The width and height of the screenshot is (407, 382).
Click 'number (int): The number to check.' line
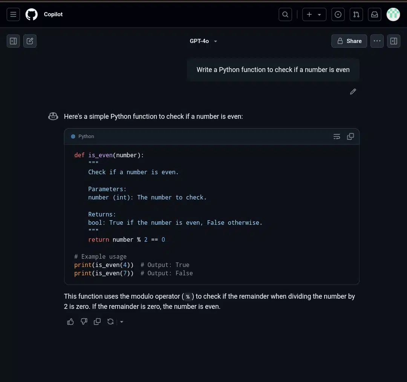point(147,197)
